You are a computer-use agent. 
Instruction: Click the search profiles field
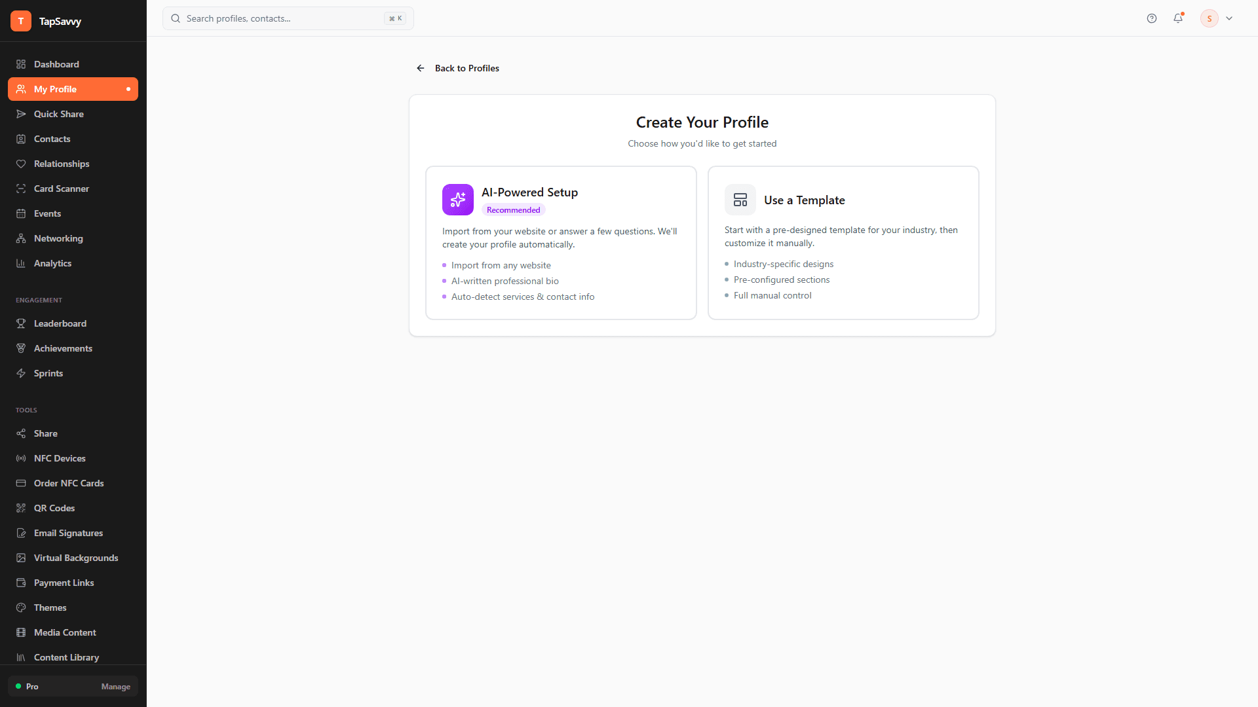point(282,18)
